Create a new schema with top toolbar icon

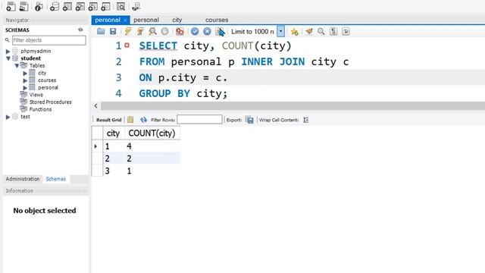click(x=55, y=7)
